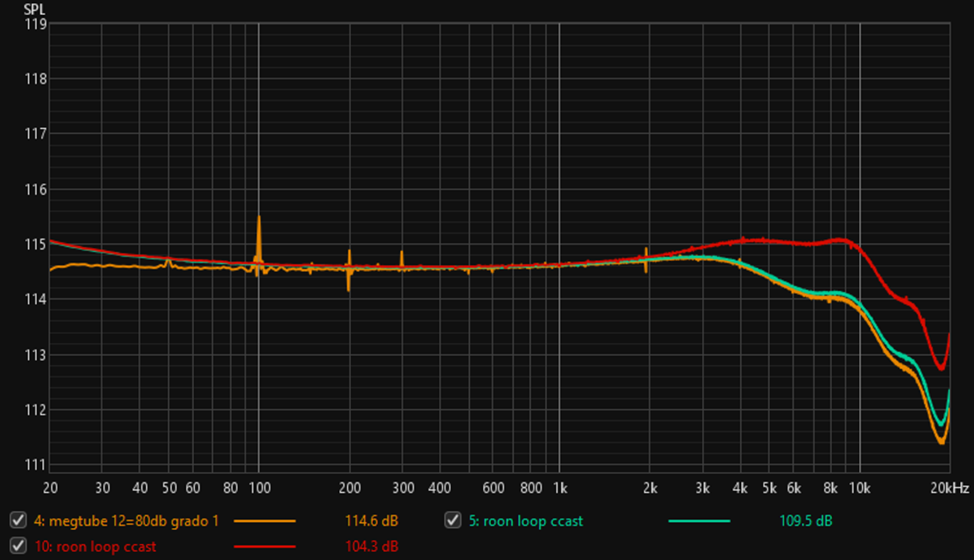Click the 100 frequency axis label

coord(259,488)
